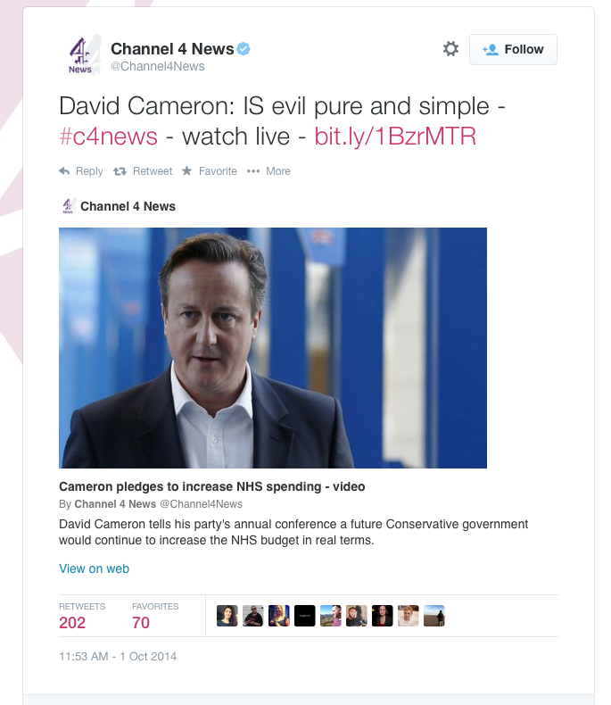Open the #c4news hashtag

point(108,137)
